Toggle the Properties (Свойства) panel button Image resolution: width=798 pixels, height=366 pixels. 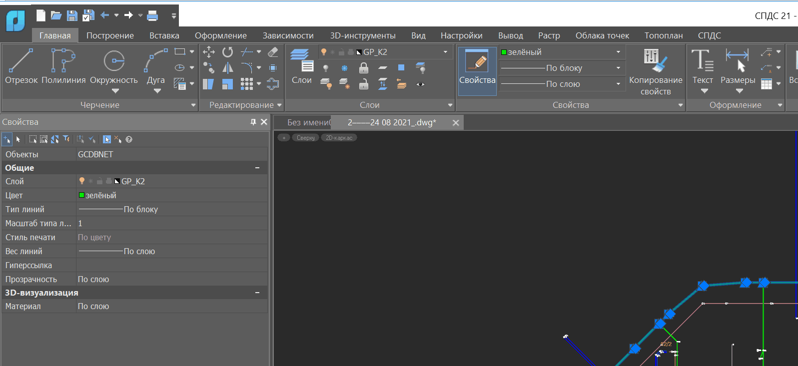(x=477, y=70)
